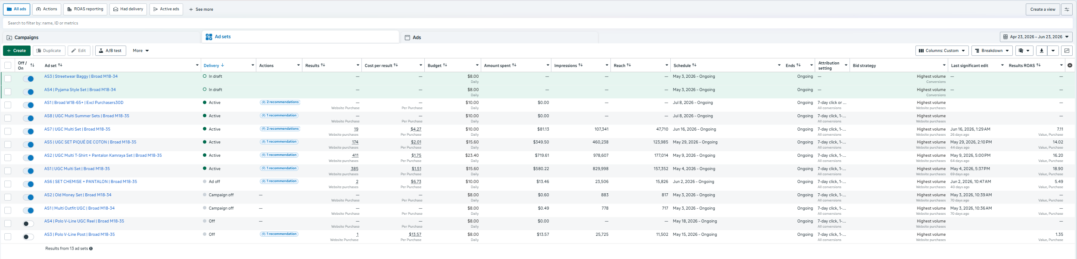The width and height of the screenshot is (1077, 259).
Task: Switch to the Actions view tab
Action: tap(47, 9)
